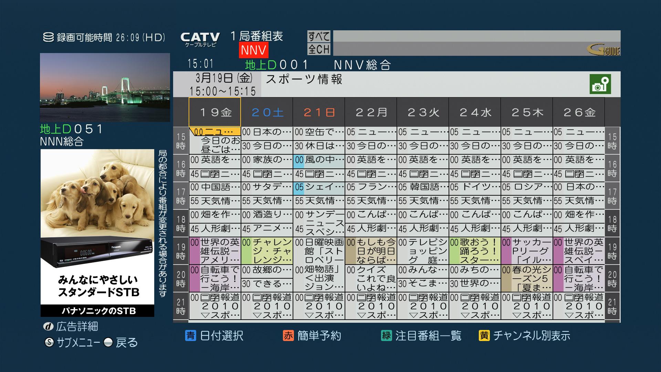
Task: Open the Panasonic STB advertisement banner
Action: coord(97,232)
